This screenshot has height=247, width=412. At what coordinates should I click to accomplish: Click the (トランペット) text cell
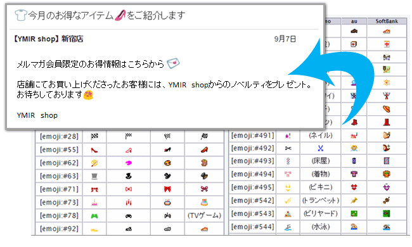(x=321, y=201)
